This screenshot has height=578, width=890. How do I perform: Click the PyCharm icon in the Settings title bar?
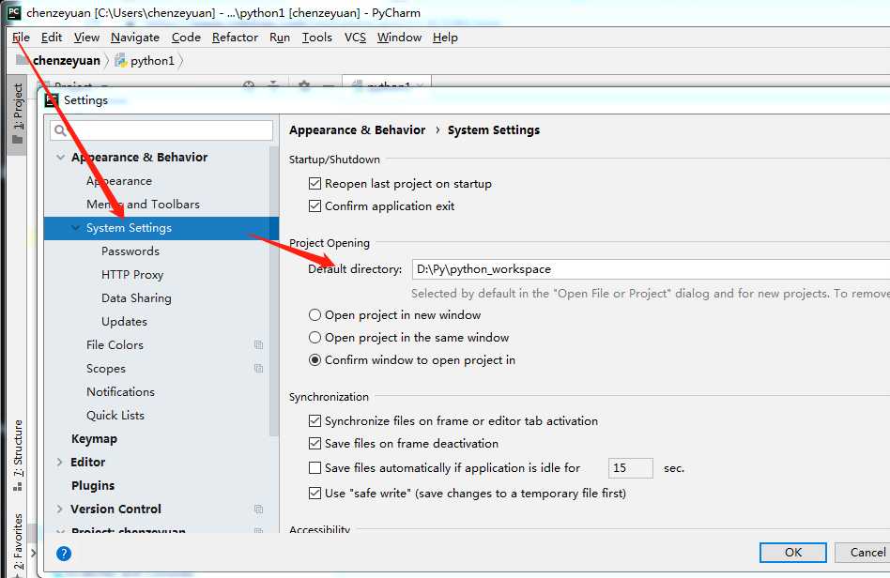tap(52, 100)
